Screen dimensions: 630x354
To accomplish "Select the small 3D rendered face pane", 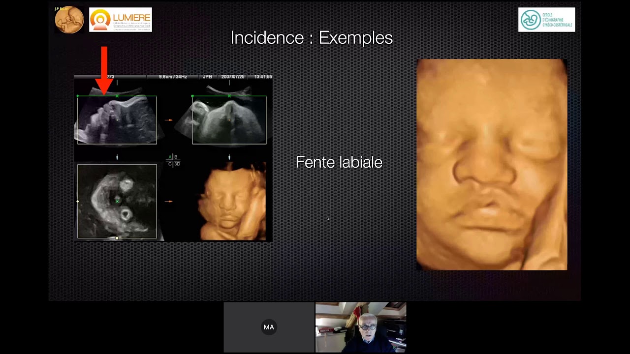I will (x=232, y=202).
